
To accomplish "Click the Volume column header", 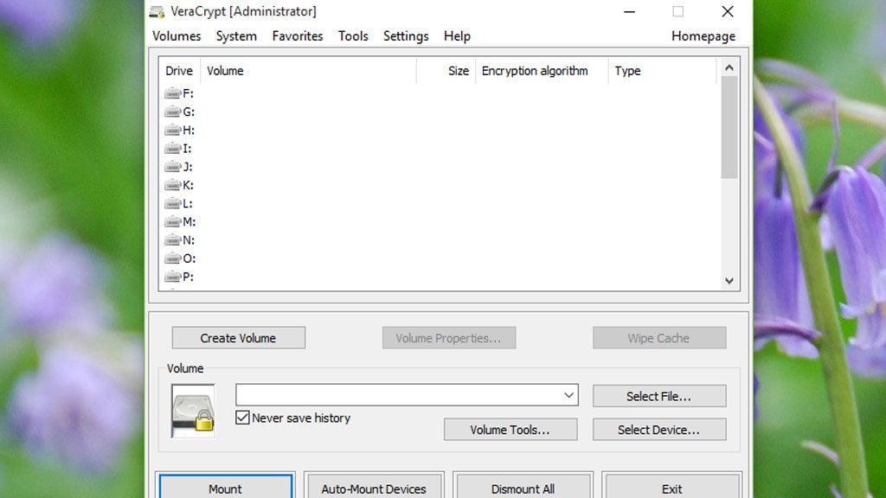I will pos(309,71).
